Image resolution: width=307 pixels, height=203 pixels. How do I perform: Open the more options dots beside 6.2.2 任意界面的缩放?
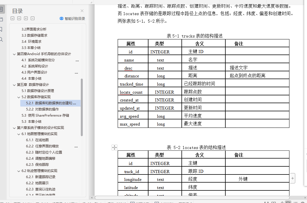[x=76, y=147]
